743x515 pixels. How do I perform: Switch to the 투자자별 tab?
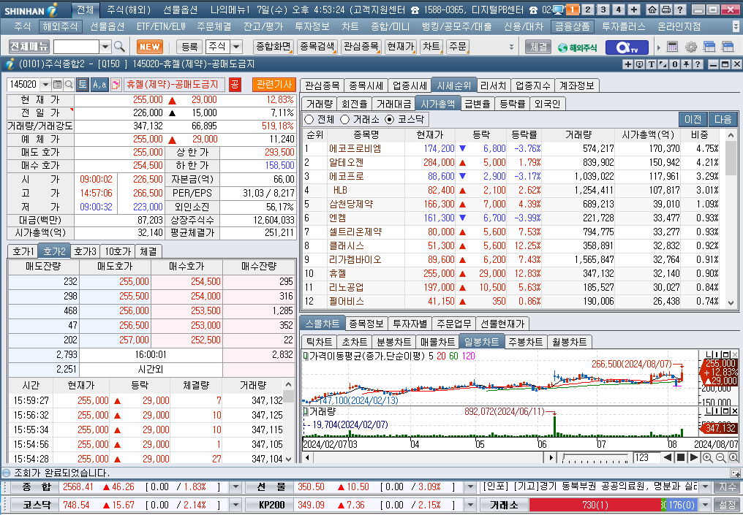click(x=410, y=324)
